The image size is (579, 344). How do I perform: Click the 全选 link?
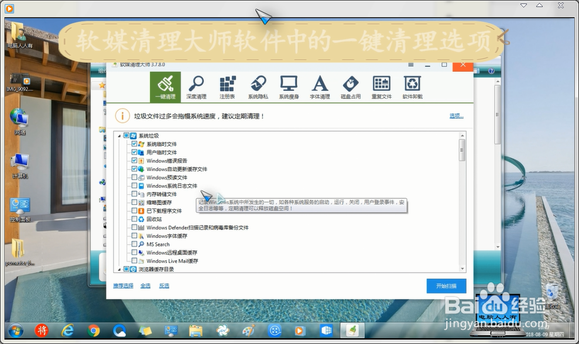tap(146, 285)
